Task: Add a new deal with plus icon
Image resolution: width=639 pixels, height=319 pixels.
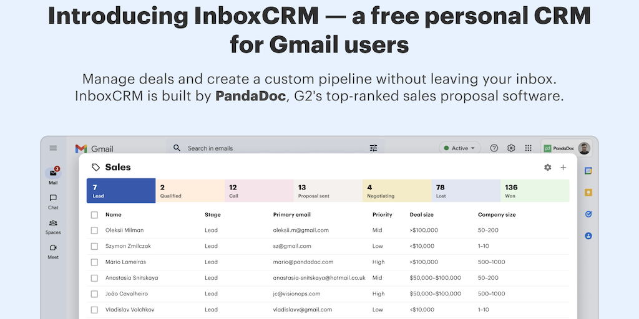Action: click(563, 168)
